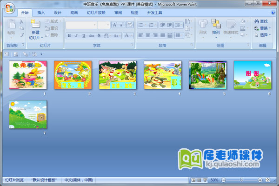Click the cut scissors icon
This screenshot has height=186, width=279.
(21, 21)
